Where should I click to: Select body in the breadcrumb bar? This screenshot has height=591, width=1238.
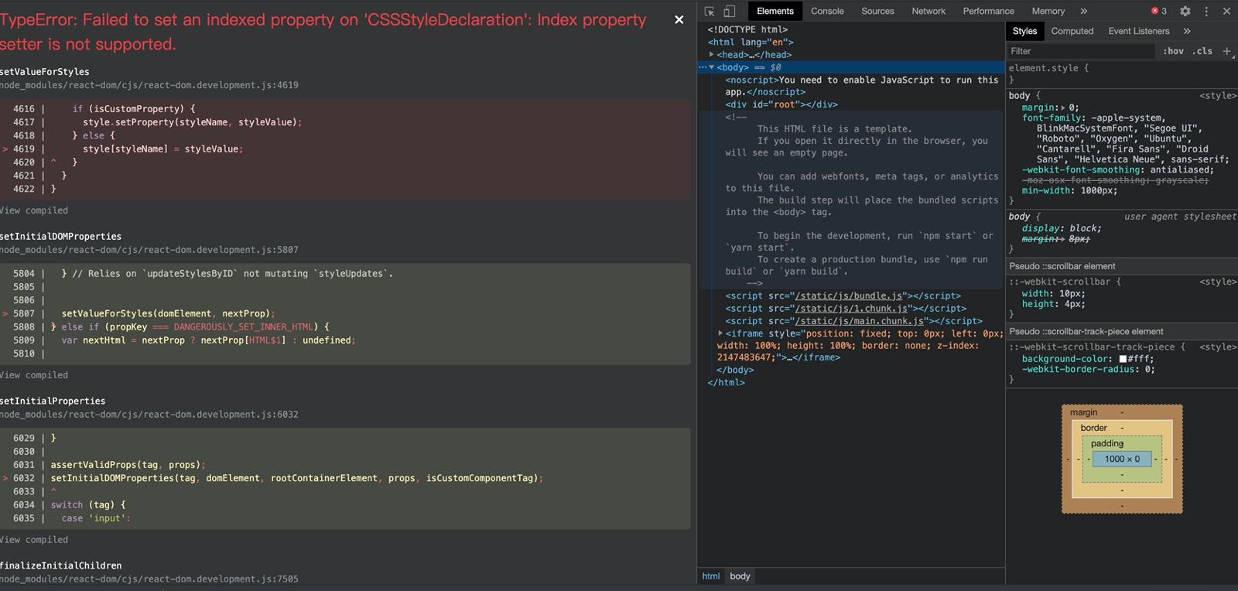click(740, 576)
